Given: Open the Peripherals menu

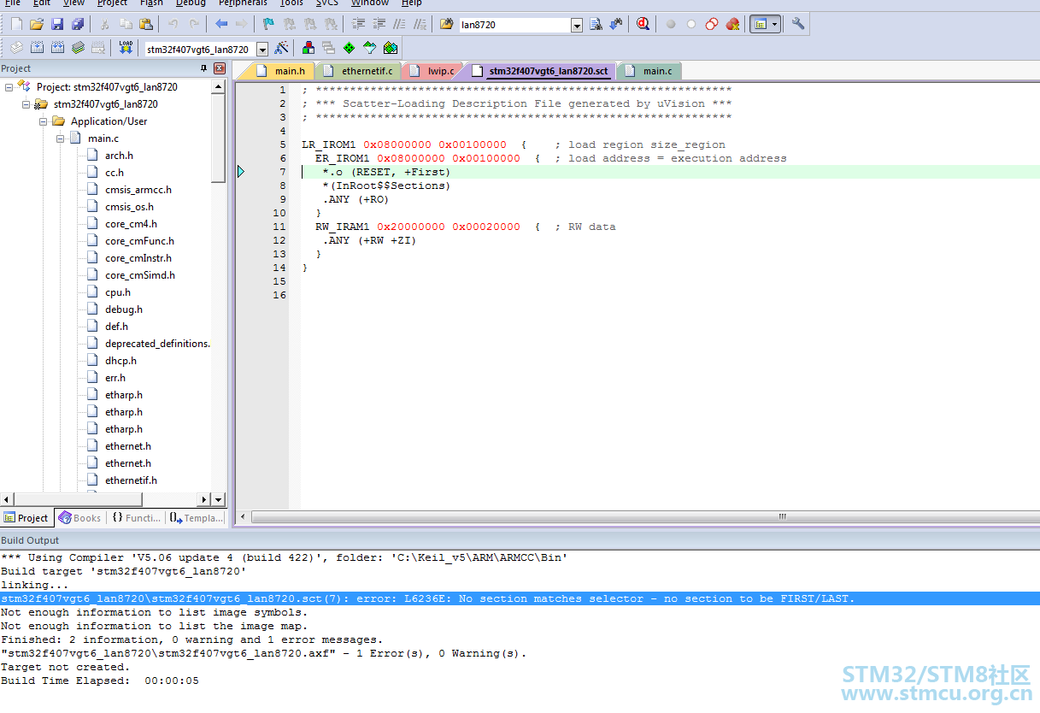Looking at the screenshot, I should 243,3.
